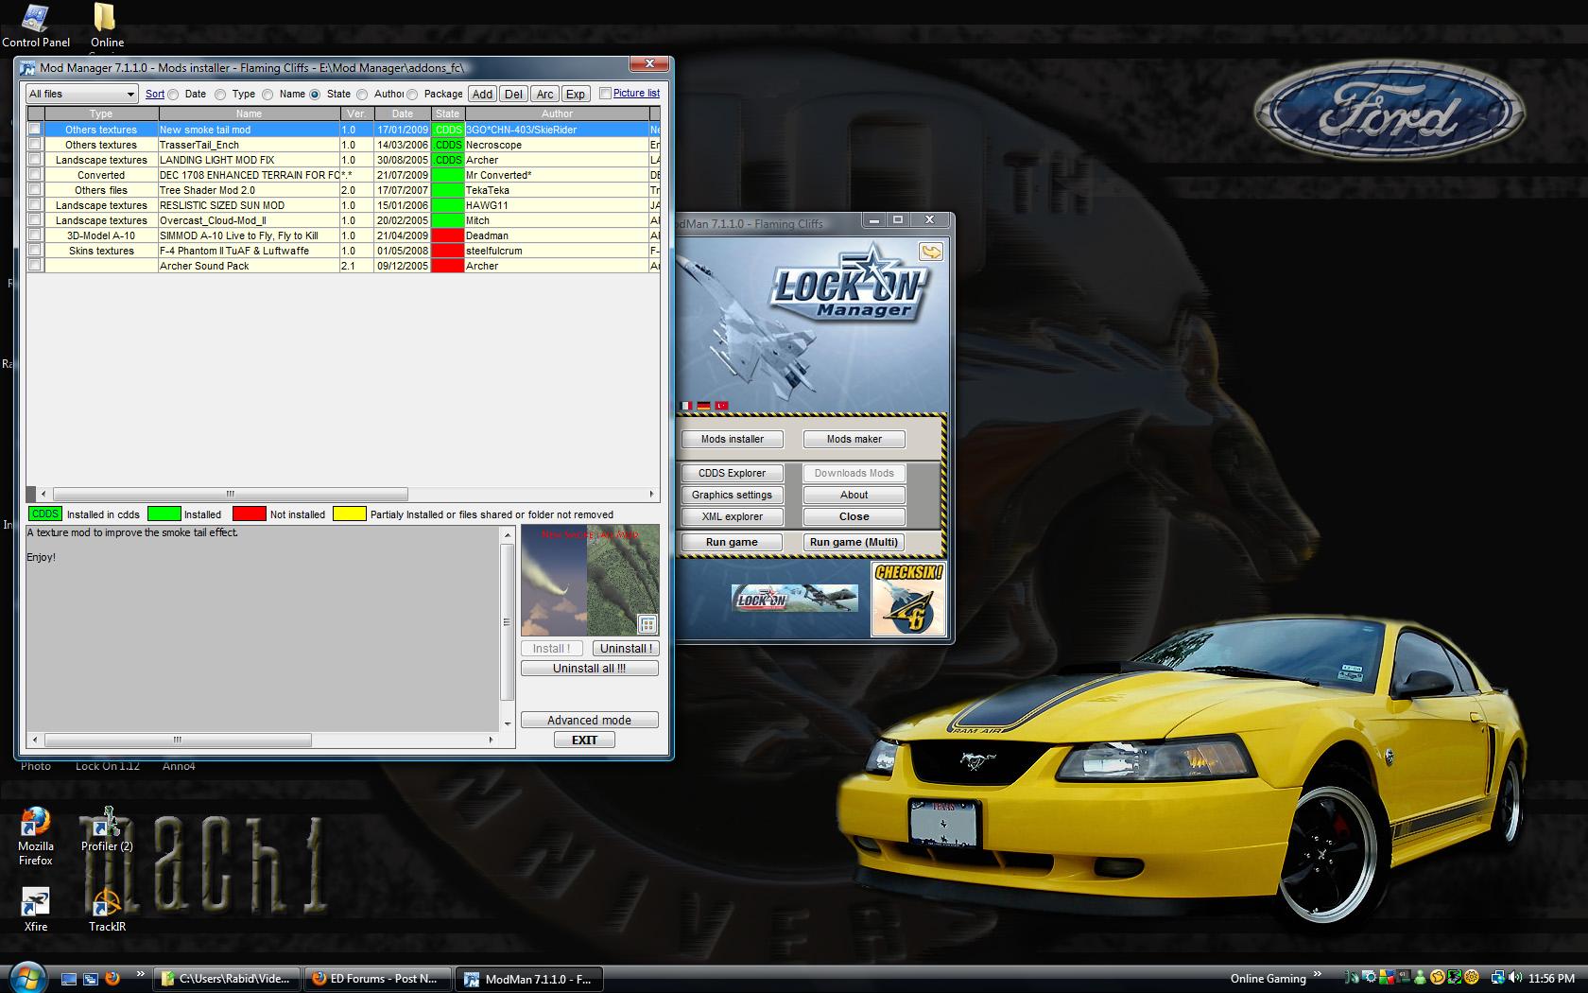Sort by the Author column header
Viewport: 1588px width, 993px height.
(557, 113)
